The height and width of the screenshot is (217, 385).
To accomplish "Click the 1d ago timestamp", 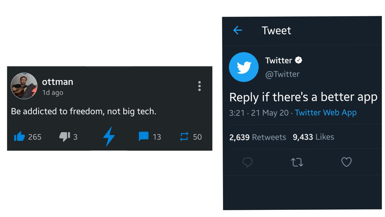I will [53, 93].
